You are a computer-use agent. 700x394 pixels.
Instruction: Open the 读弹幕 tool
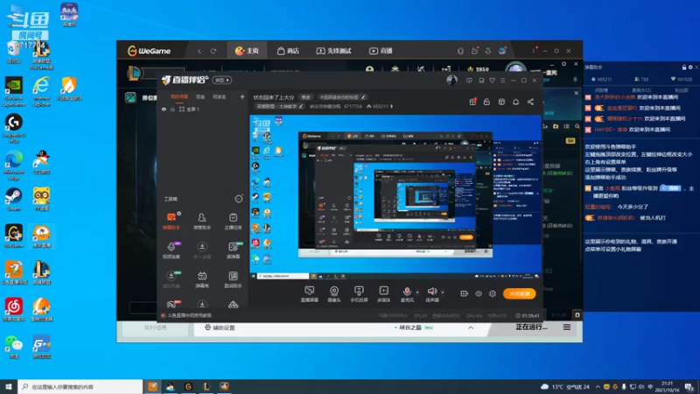tap(233, 250)
